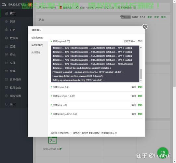Click the logout icon beside 退出
This screenshot has width=176, height=163.
tap(7, 104)
